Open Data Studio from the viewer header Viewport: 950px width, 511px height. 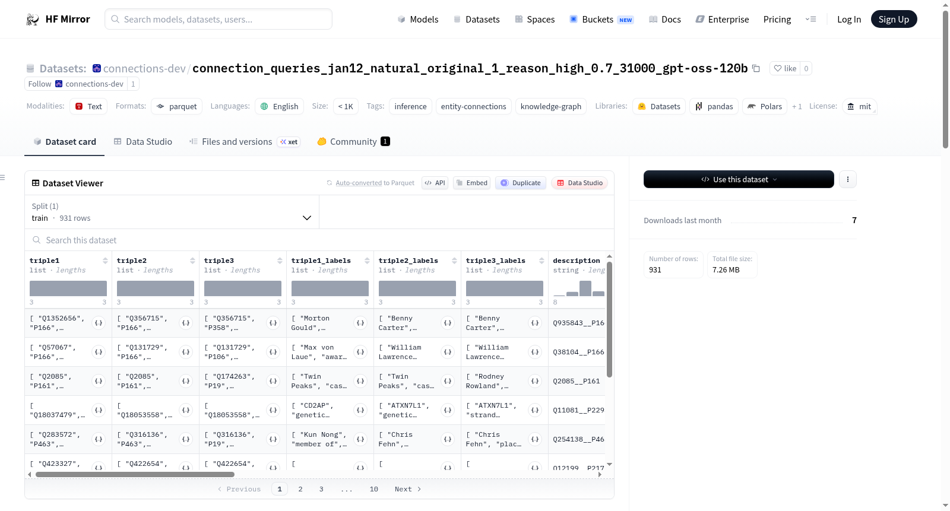pyautogui.click(x=579, y=183)
